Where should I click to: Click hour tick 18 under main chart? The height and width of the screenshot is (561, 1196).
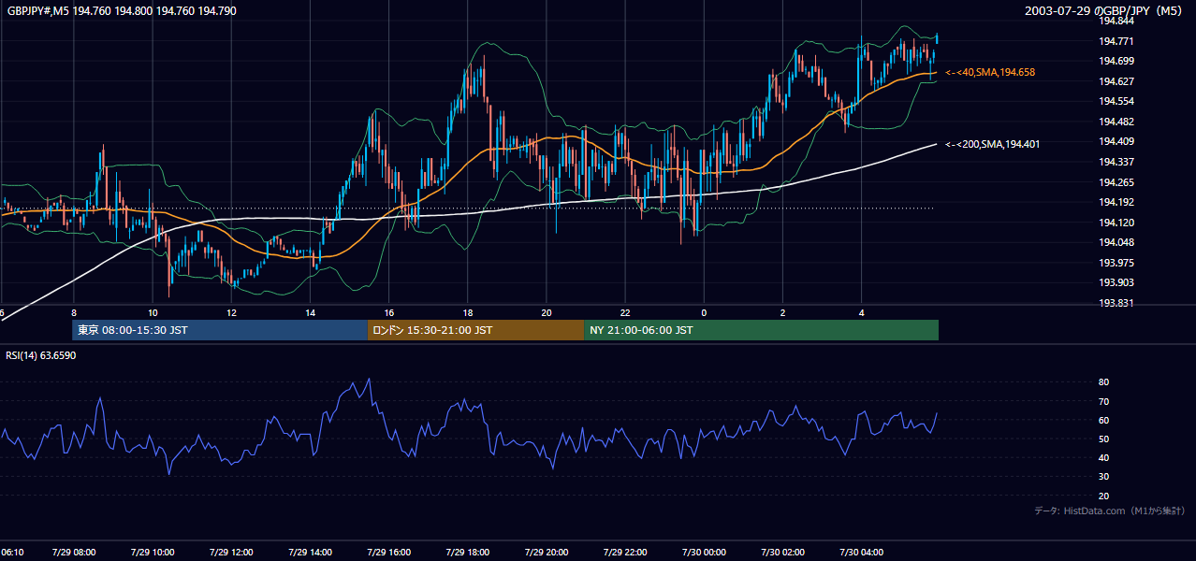(x=467, y=312)
